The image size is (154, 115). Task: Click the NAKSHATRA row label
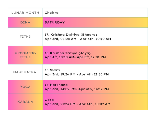[25, 72]
